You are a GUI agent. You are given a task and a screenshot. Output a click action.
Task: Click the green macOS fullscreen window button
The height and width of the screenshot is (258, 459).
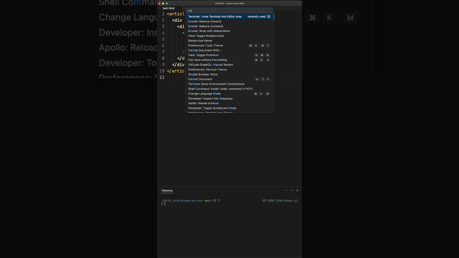[167, 3]
